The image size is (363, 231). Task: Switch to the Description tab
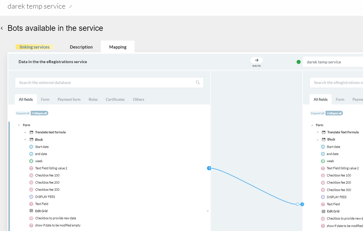click(81, 47)
